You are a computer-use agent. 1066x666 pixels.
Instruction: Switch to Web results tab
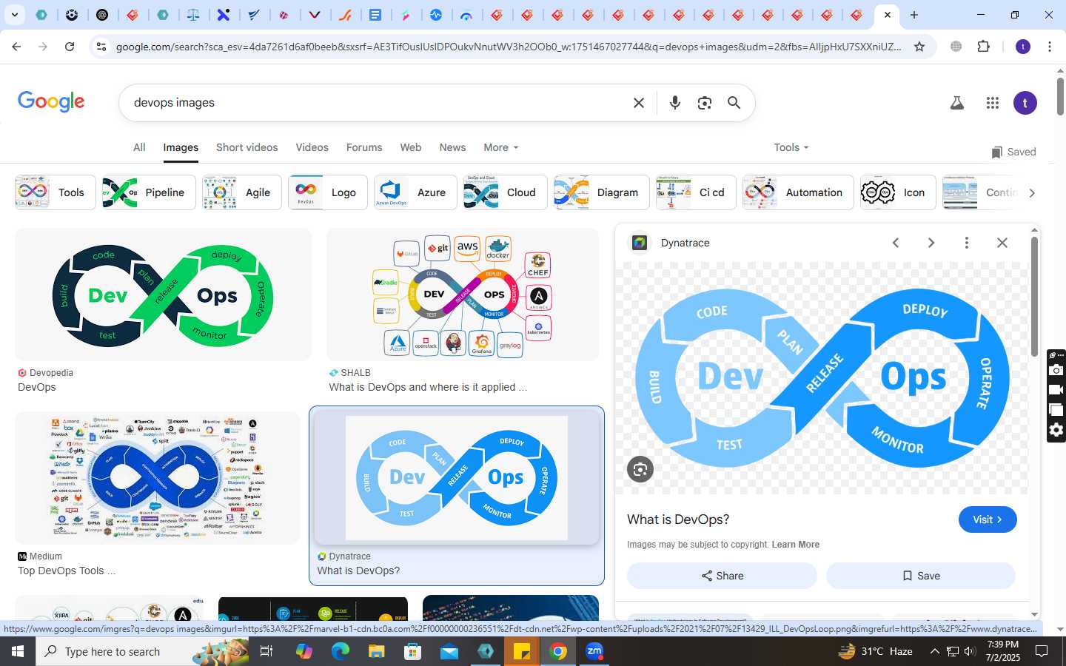point(411,147)
